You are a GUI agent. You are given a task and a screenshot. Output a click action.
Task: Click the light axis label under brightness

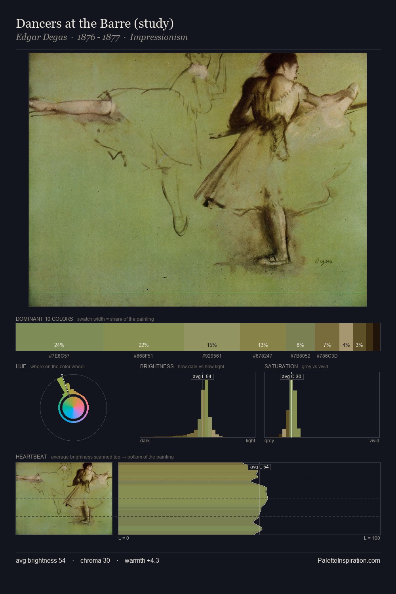click(x=250, y=441)
